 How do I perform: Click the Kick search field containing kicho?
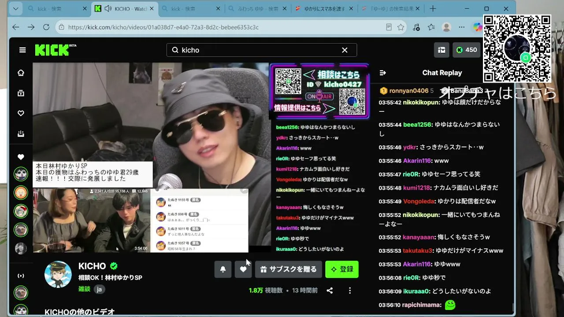tap(262, 50)
